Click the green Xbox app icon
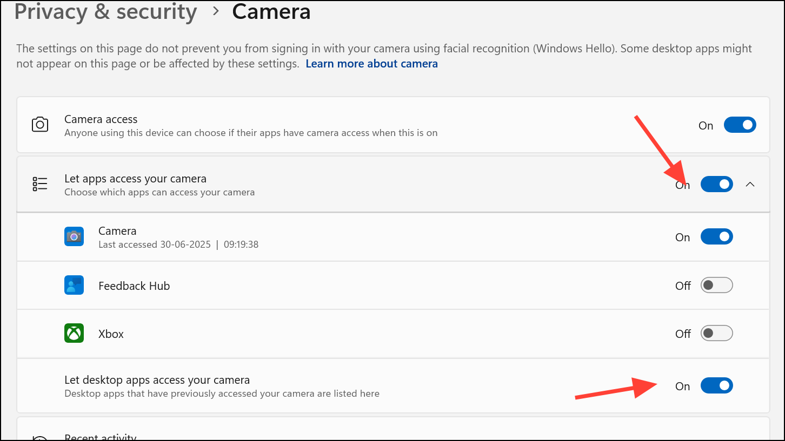 [x=74, y=333]
